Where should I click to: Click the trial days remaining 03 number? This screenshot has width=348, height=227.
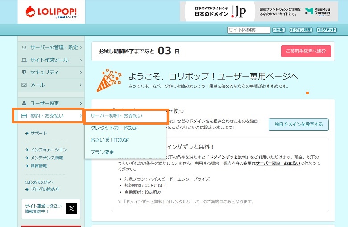click(x=165, y=51)
